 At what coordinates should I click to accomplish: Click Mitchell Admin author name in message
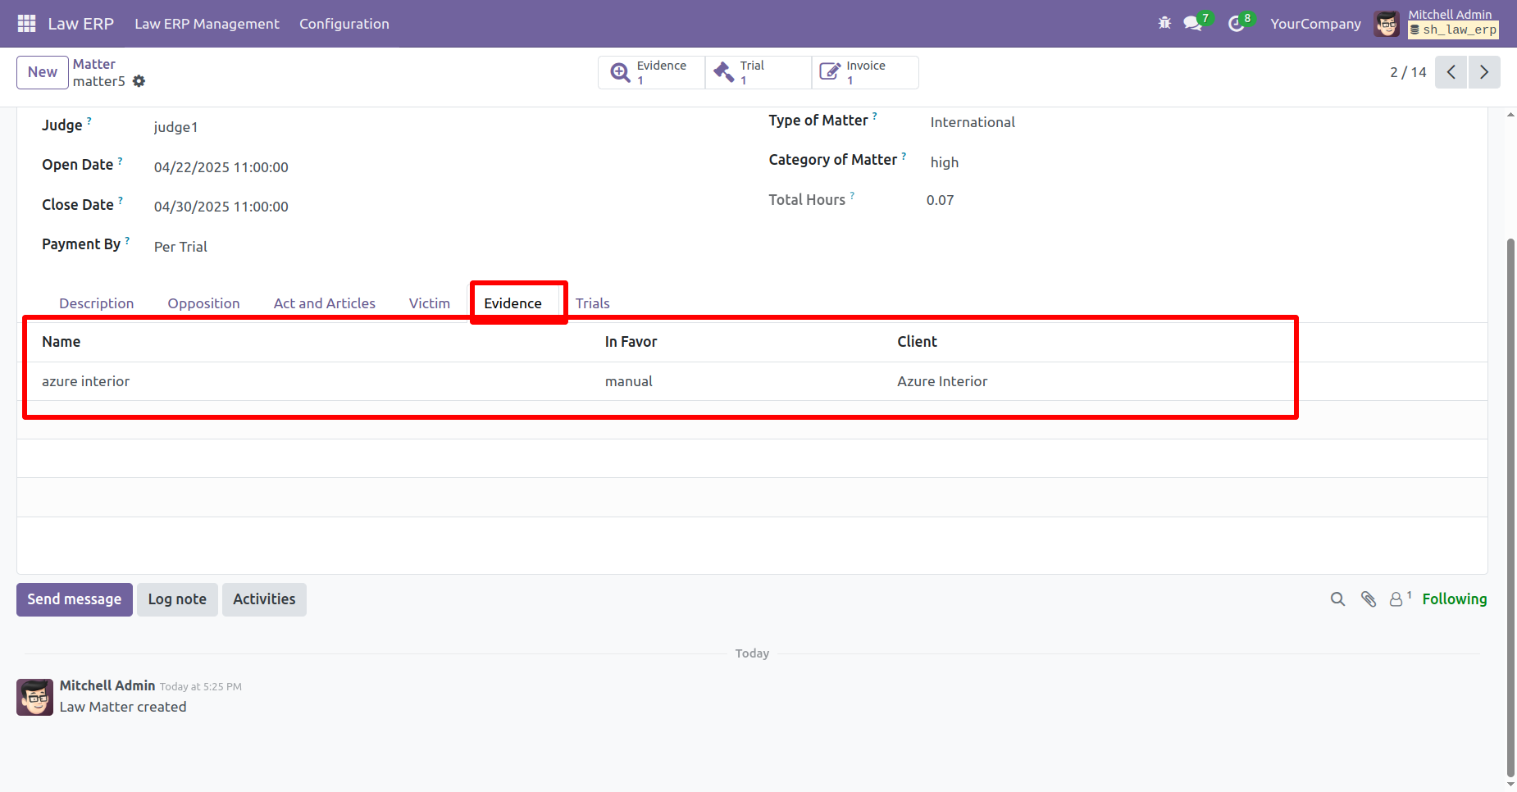coord(107,685)
